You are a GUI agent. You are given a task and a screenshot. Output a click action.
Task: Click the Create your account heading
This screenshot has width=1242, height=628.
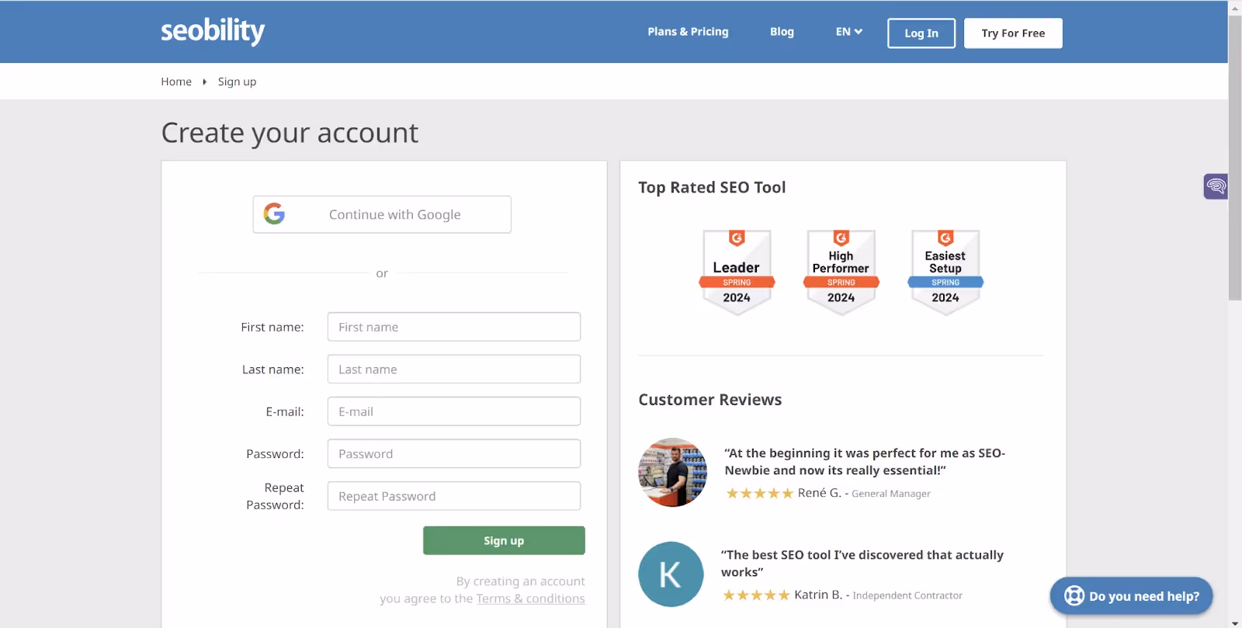coord(290,133)
